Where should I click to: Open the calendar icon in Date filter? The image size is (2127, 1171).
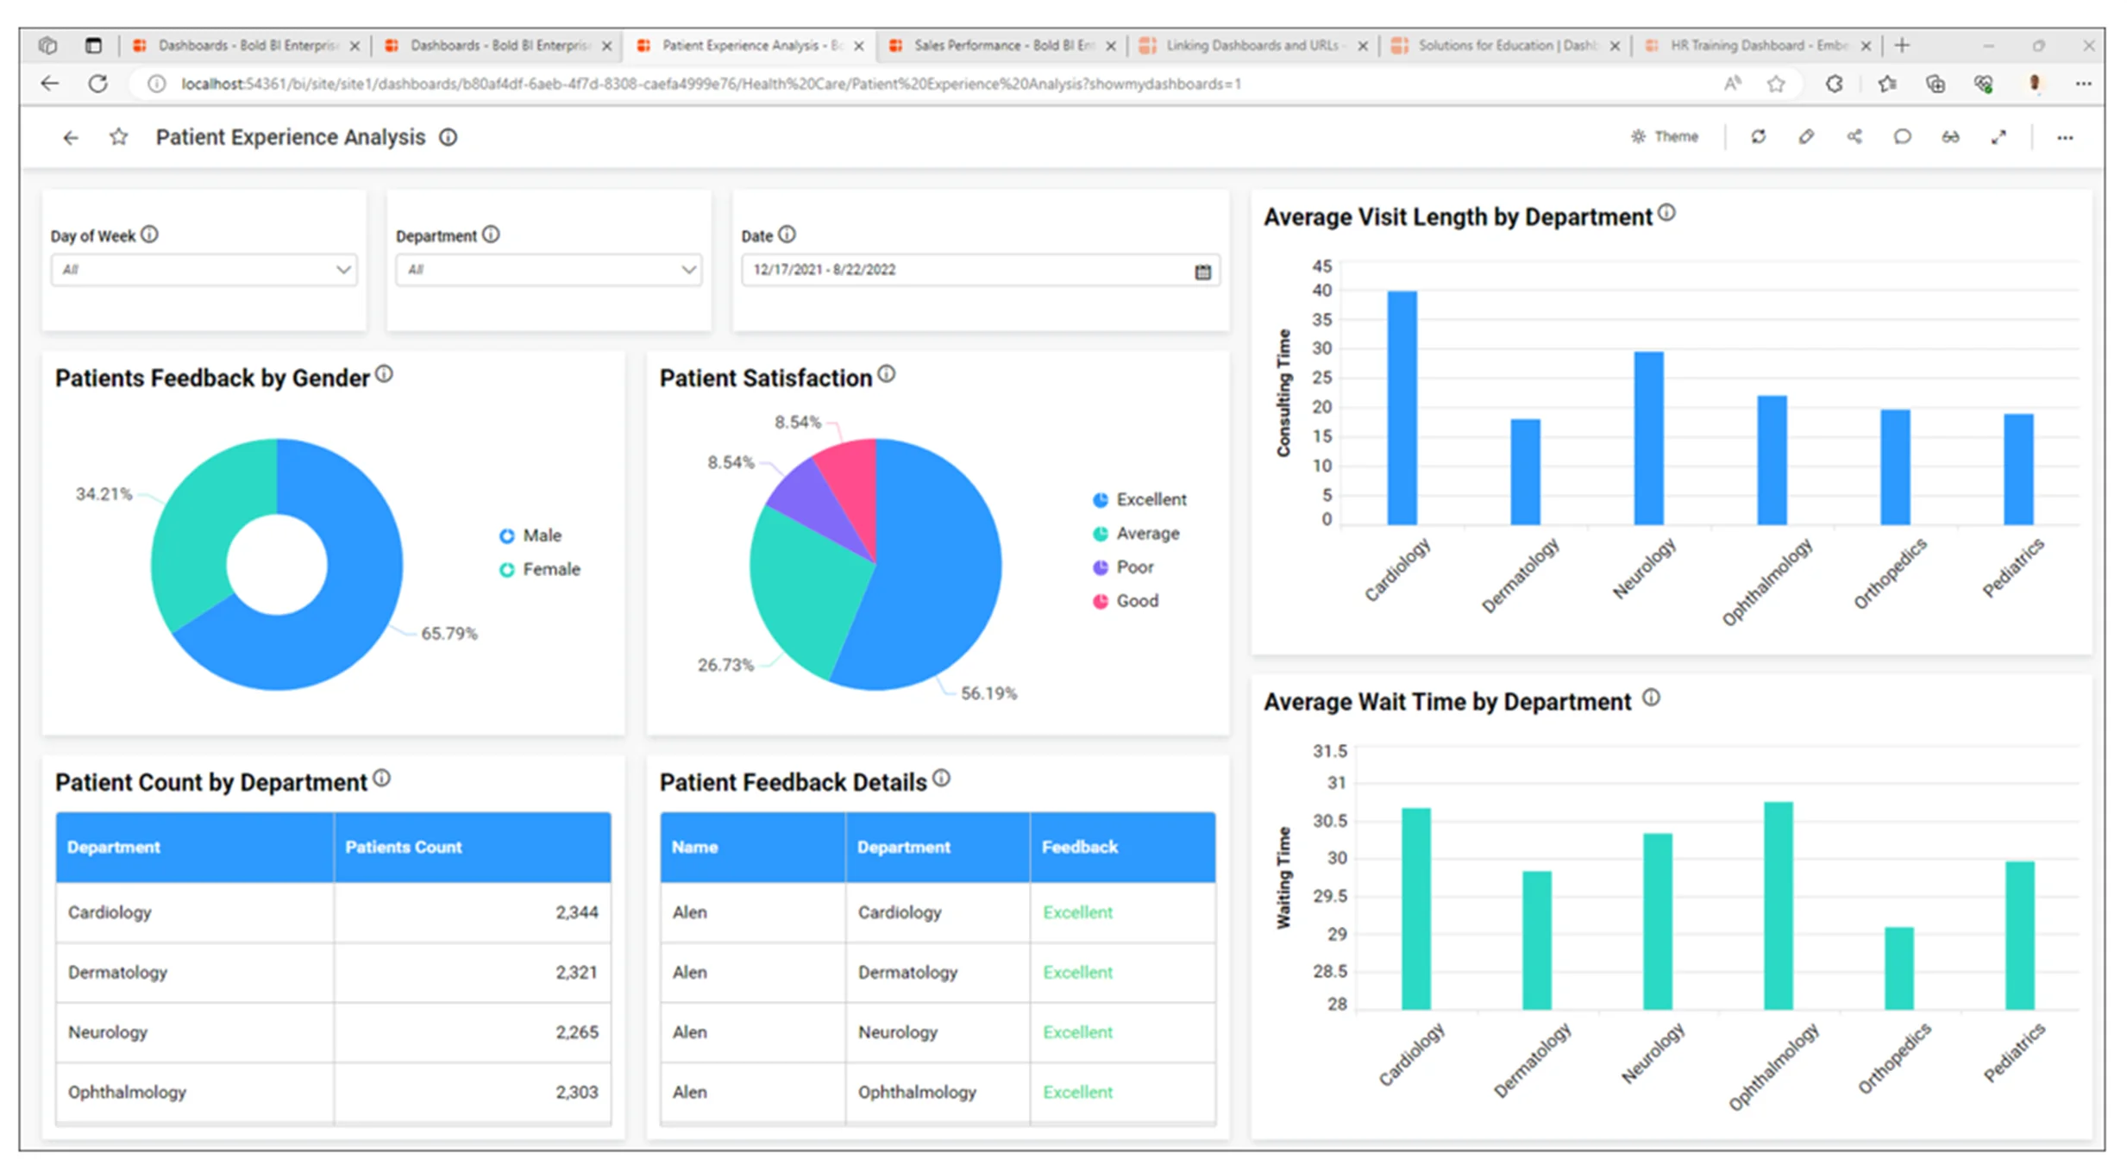[1202, 270]
